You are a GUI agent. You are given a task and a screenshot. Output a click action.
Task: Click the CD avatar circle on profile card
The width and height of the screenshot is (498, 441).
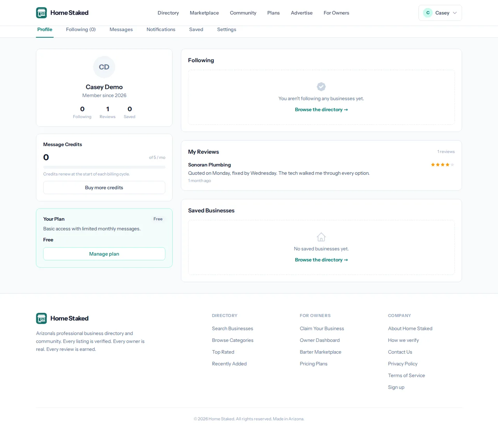(104, 67)
